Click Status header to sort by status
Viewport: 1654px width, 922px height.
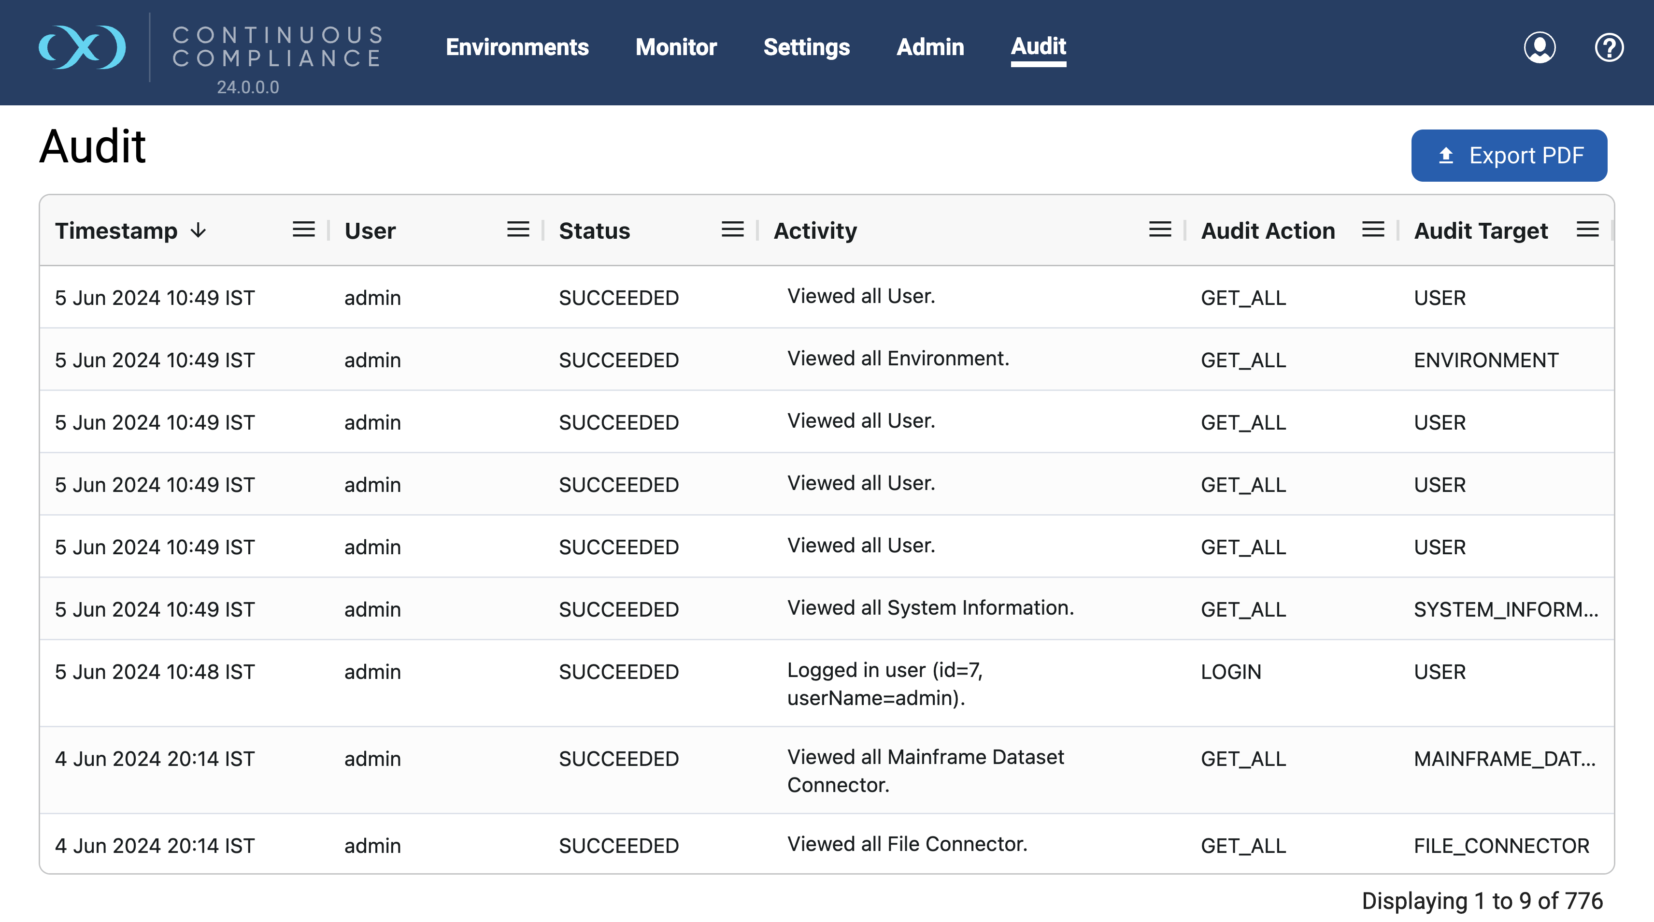click(595, 230)
